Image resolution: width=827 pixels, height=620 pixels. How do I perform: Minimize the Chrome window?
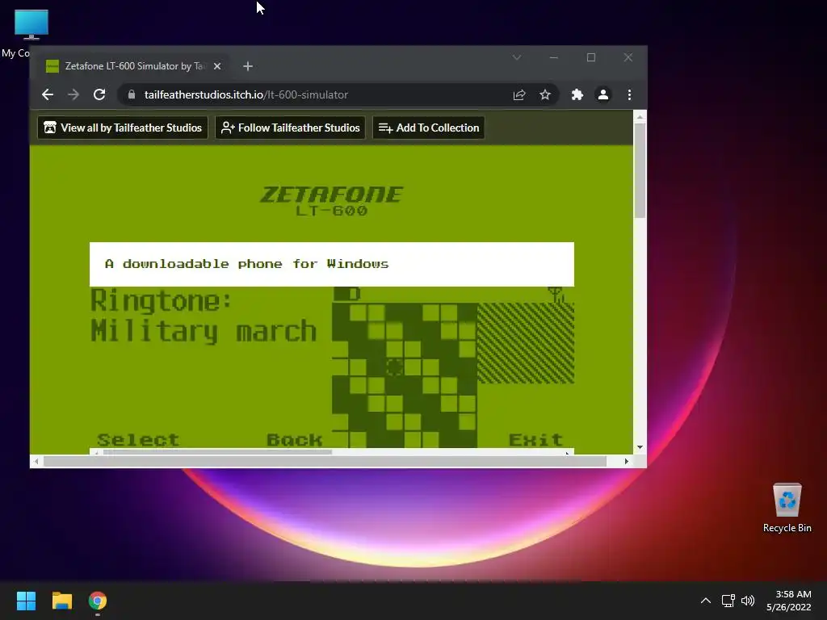tap(554, 57)
